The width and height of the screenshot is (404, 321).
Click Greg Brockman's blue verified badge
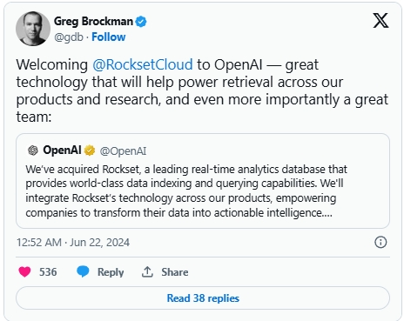click(141, 22)
